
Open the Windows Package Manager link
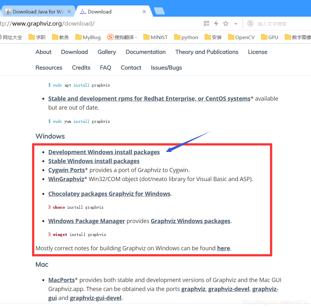(x=87, y=221)
